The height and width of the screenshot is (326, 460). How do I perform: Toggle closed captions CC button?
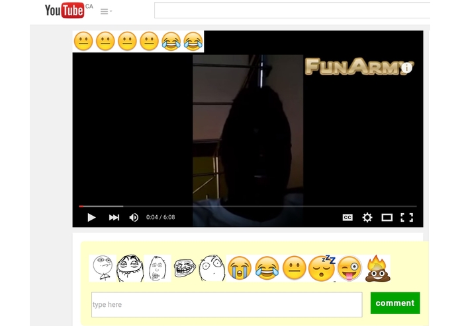click(x=347, y=217)
